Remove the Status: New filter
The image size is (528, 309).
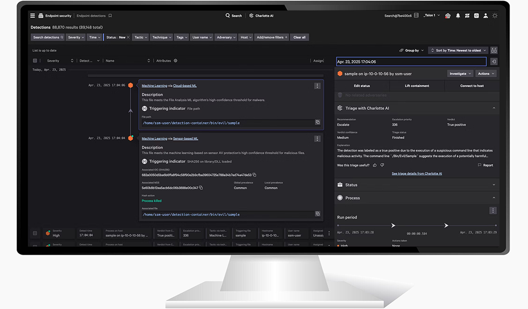tap(129, 38)
